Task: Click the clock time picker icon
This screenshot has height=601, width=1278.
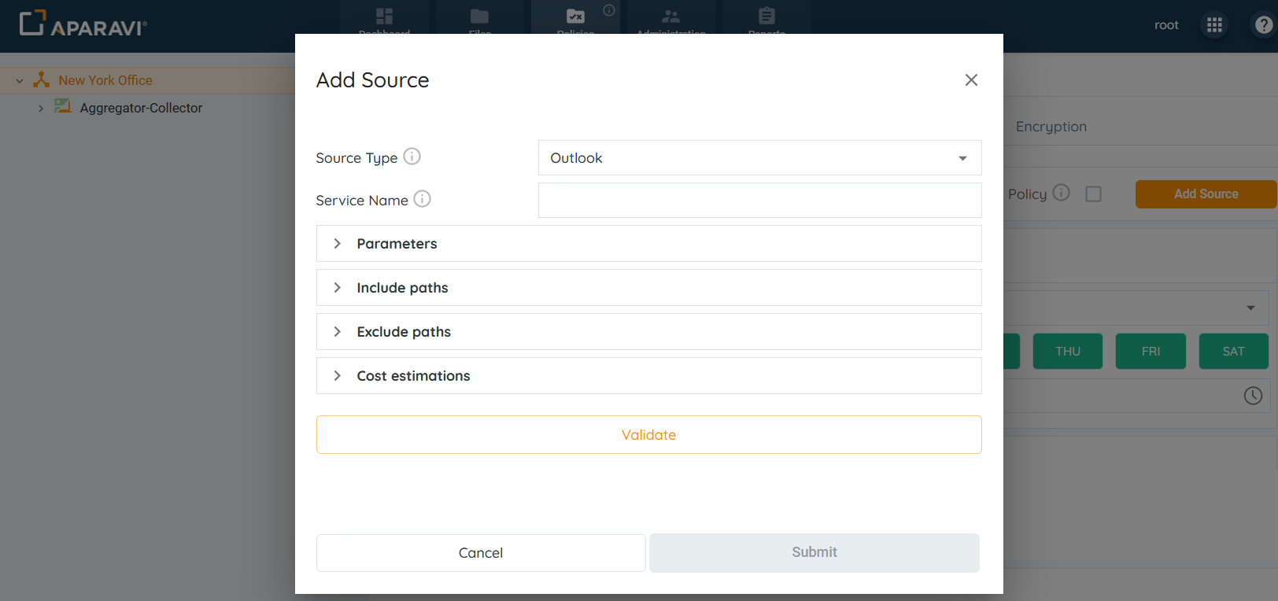Action: coord(1253,396)
